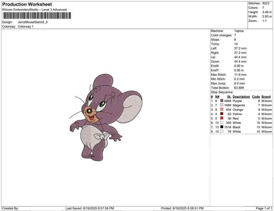Click the Purple color swatch in stop sequence
The width and height of the screenshot is (274, 211).
point(222,101)
